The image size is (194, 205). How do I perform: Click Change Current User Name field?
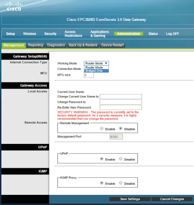pyautogui.click(x=121, y=96)
